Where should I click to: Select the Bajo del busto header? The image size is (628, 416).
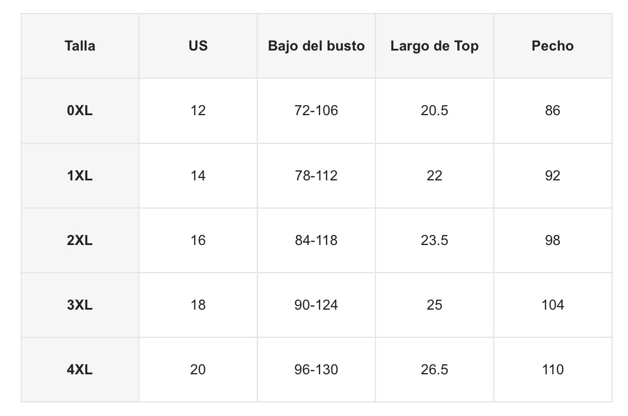(316, 46)
